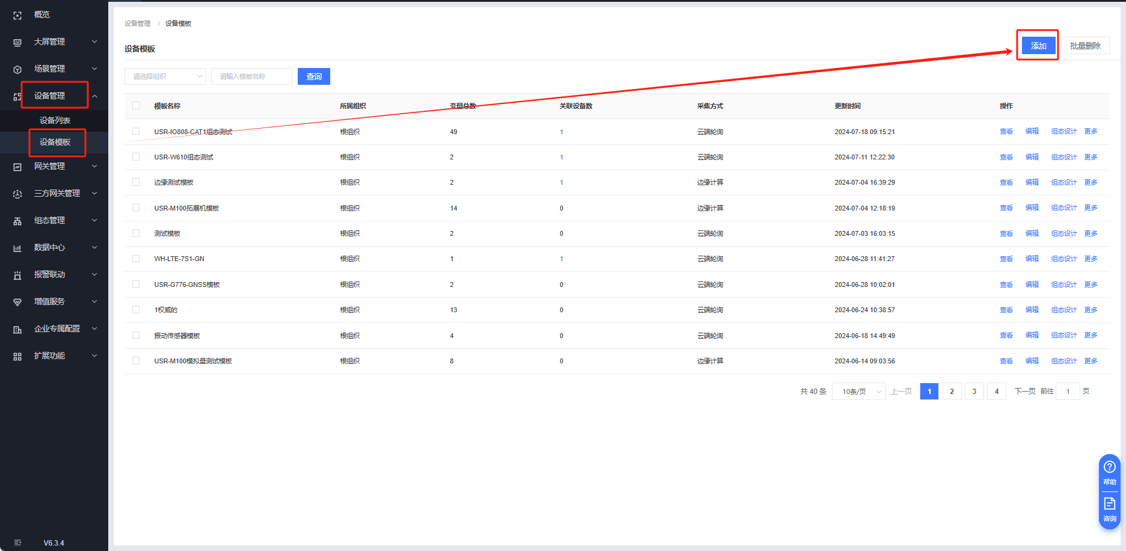Open the 请选择组织 organization dropdown

pyautogui.click(x=165, y=76)
